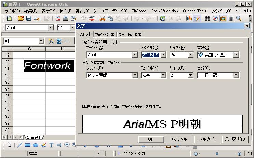Open Data Sources database icon
Viewport: 254px width, 158px height.
231,18
